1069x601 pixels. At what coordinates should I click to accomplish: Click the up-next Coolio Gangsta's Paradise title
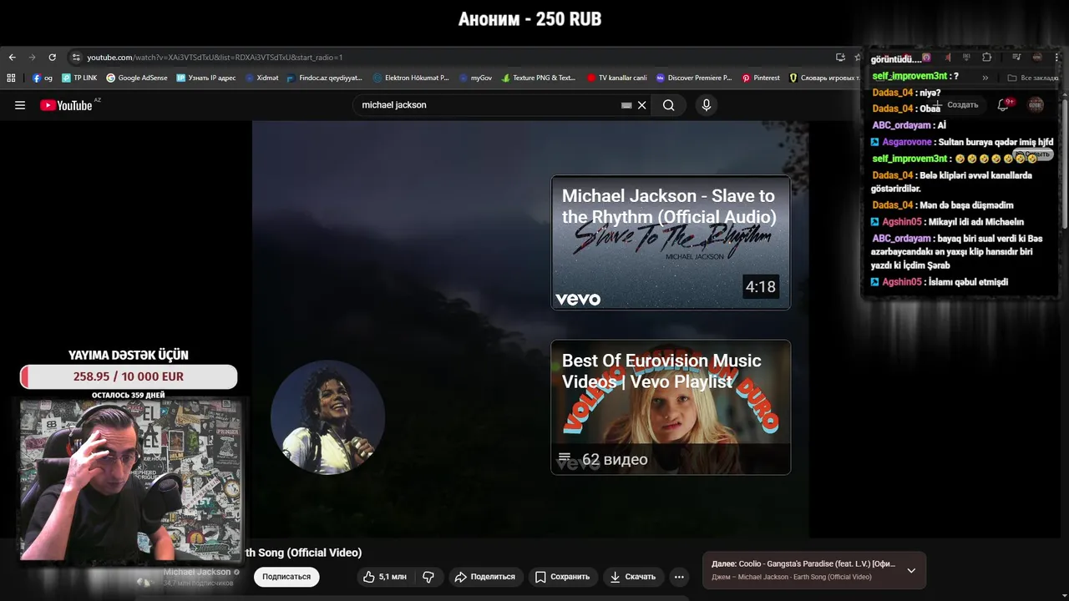817,564
